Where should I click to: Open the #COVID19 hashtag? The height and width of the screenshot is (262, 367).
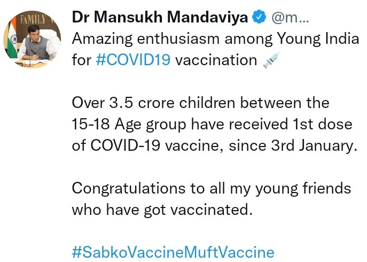[x=134, y=60]
